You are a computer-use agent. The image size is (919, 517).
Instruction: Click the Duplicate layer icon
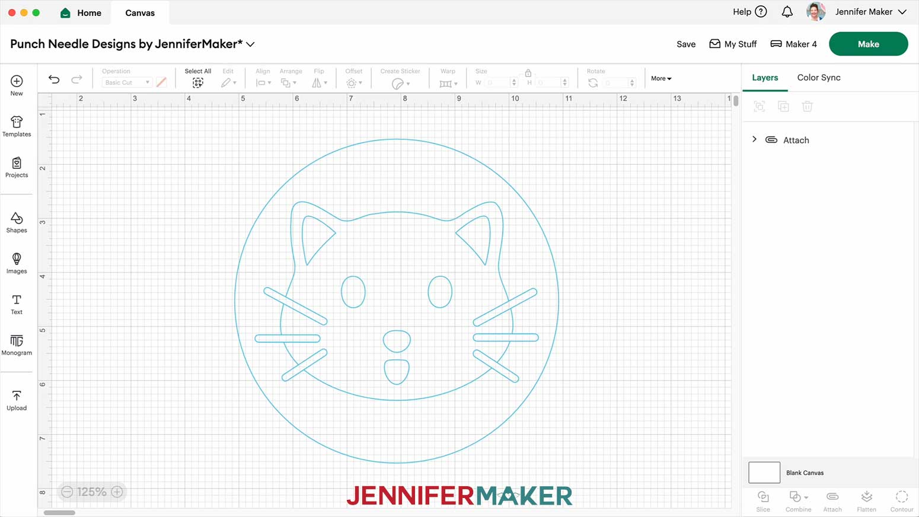(783, 107)
